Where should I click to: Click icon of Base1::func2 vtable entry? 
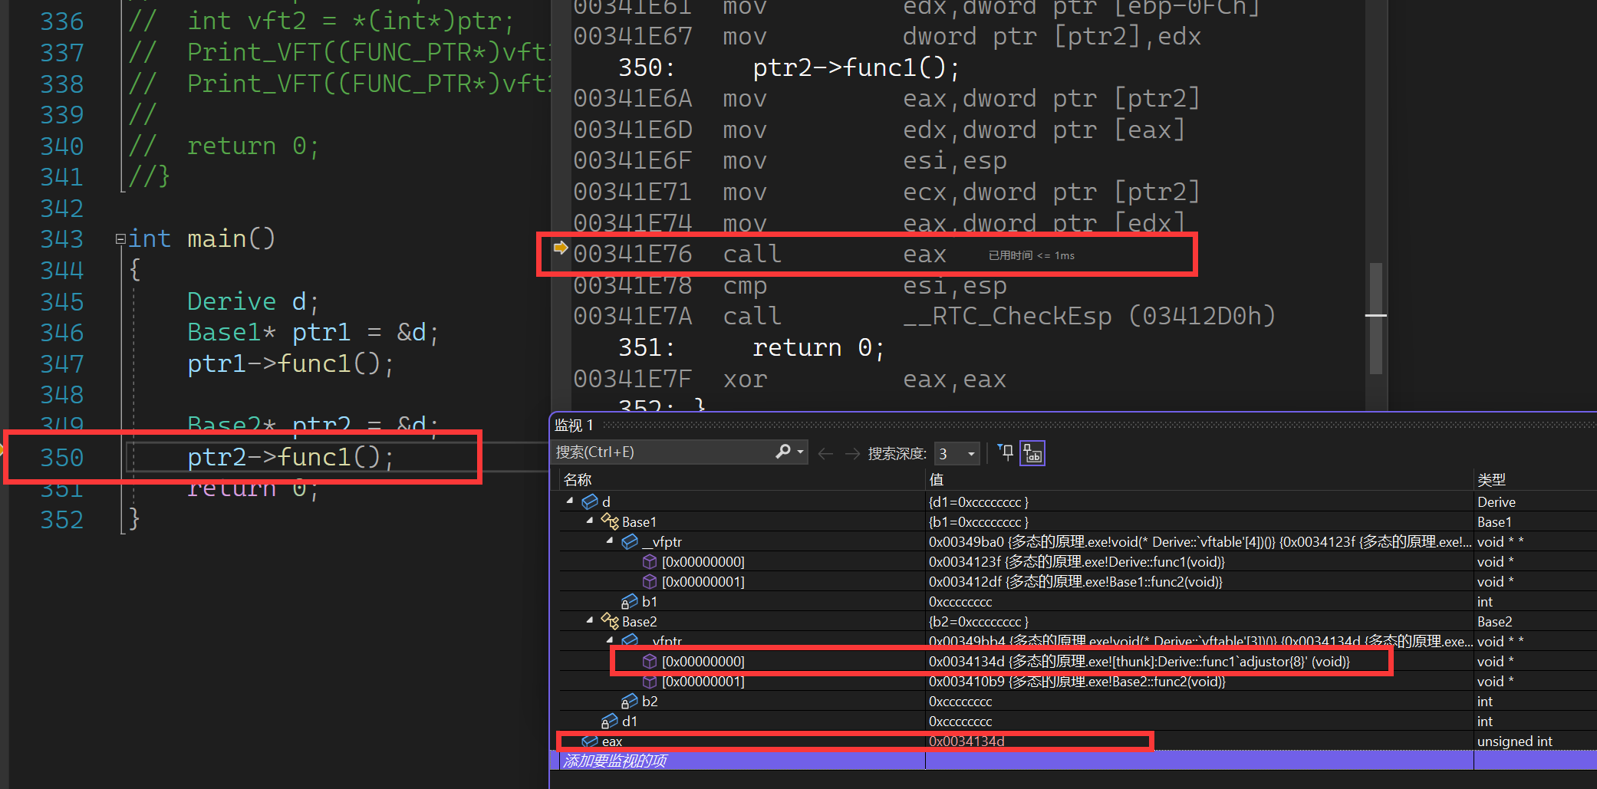[650, 581]
